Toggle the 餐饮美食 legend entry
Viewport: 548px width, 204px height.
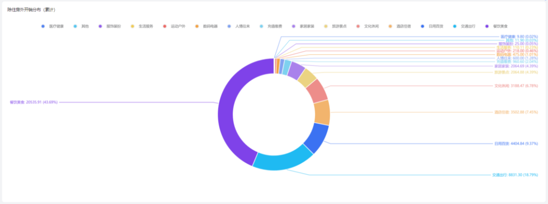(496, 26)
